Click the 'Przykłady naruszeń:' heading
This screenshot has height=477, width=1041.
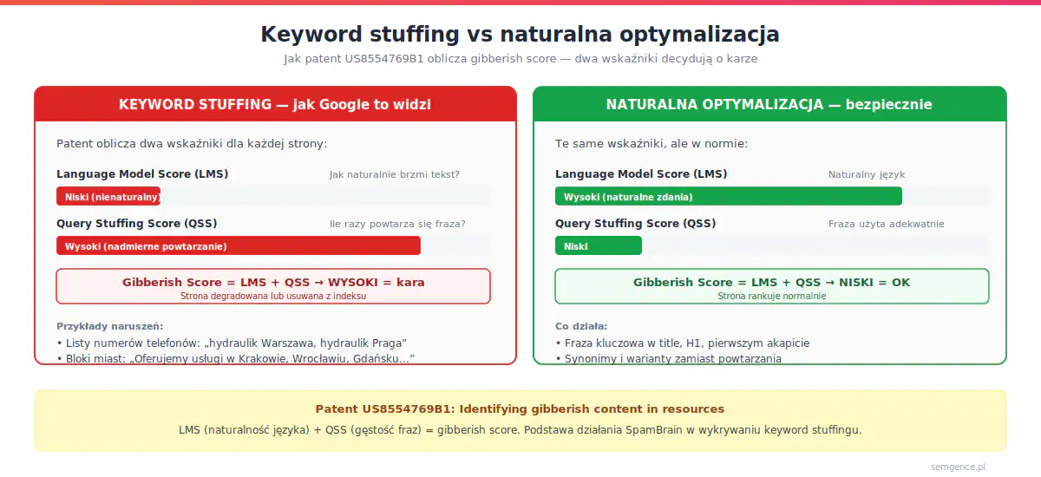110,326
